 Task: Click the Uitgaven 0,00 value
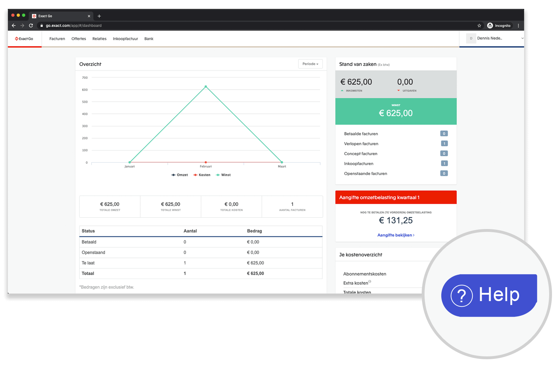click(x=405, y=82)
